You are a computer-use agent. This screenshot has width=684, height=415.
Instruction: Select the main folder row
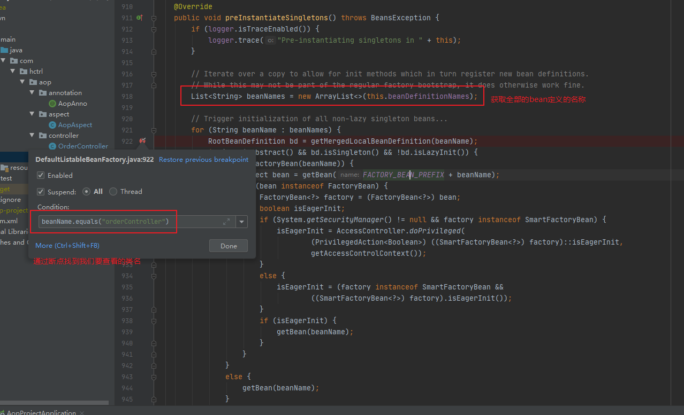point(8,40)
